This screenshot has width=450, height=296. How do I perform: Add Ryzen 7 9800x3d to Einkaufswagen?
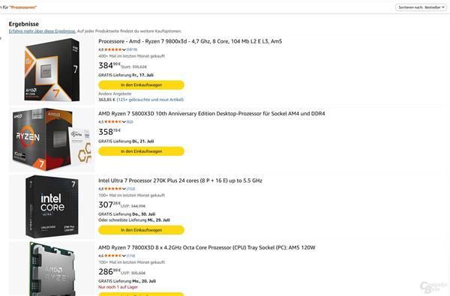click(141, 85)
